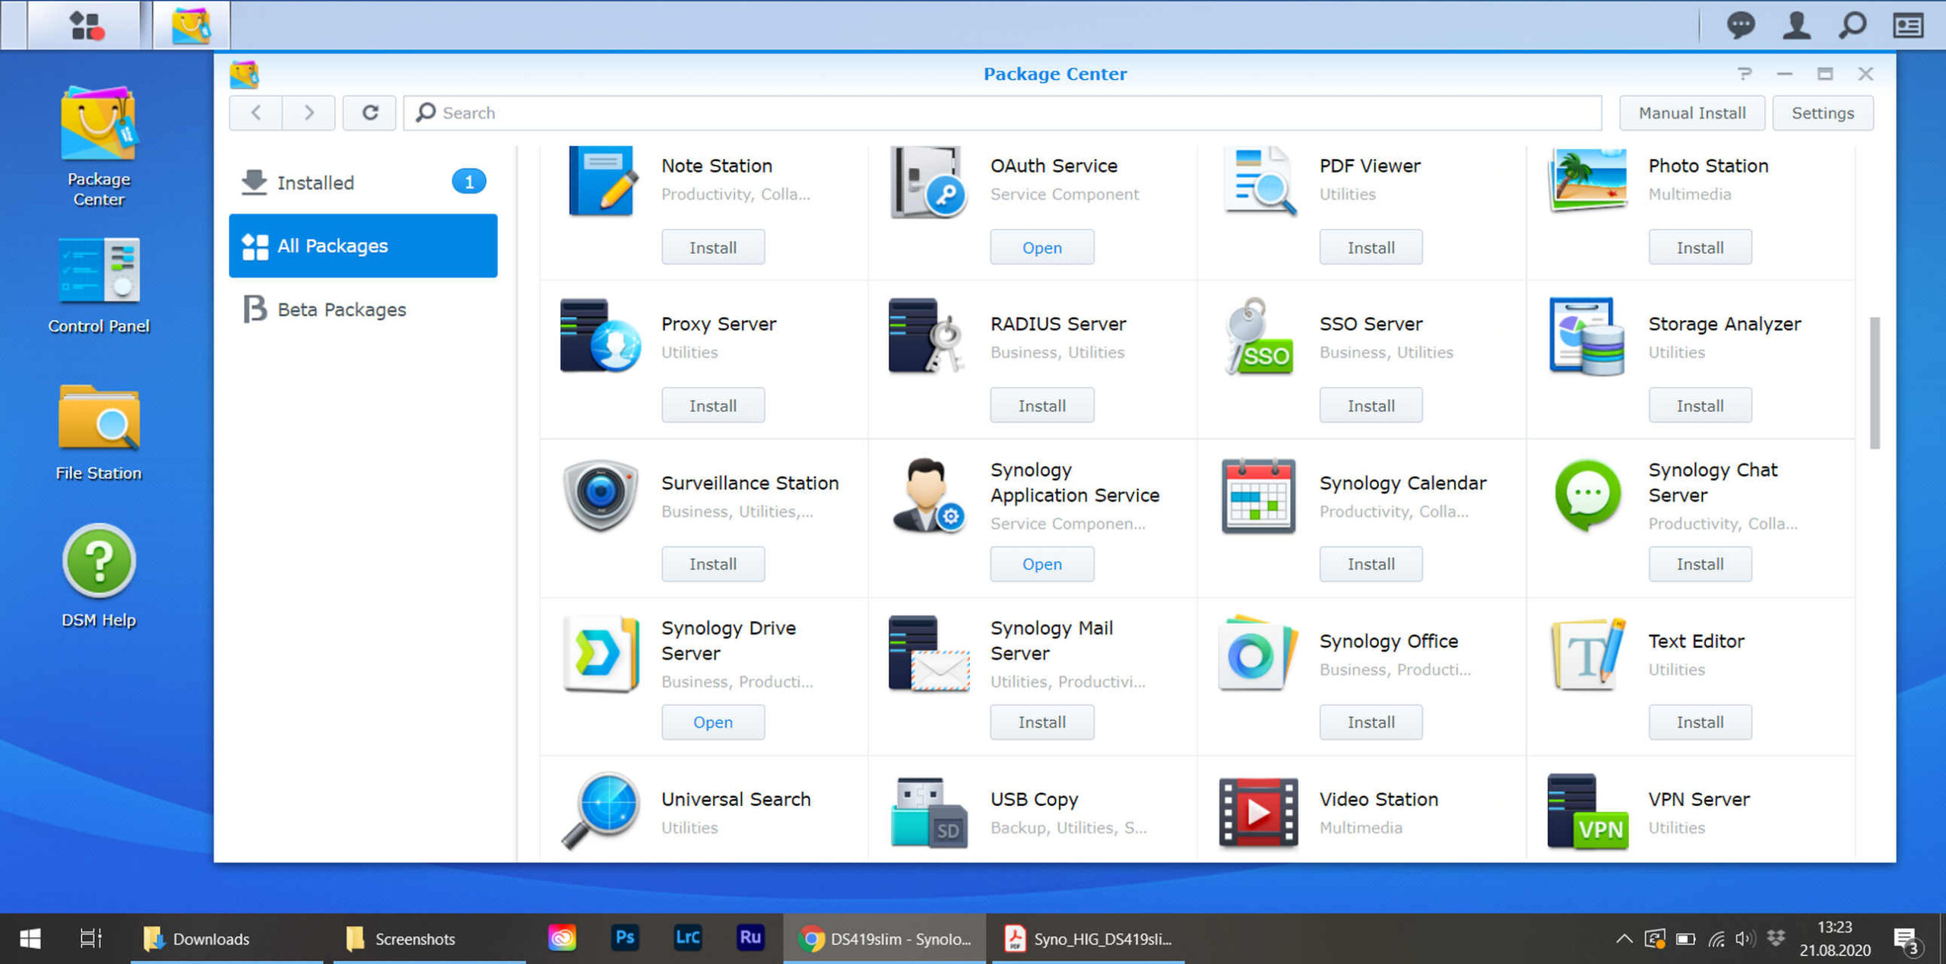Click the VPN Server package icon
This screenshot has width=1946, height=964.
click(1587, 812)
